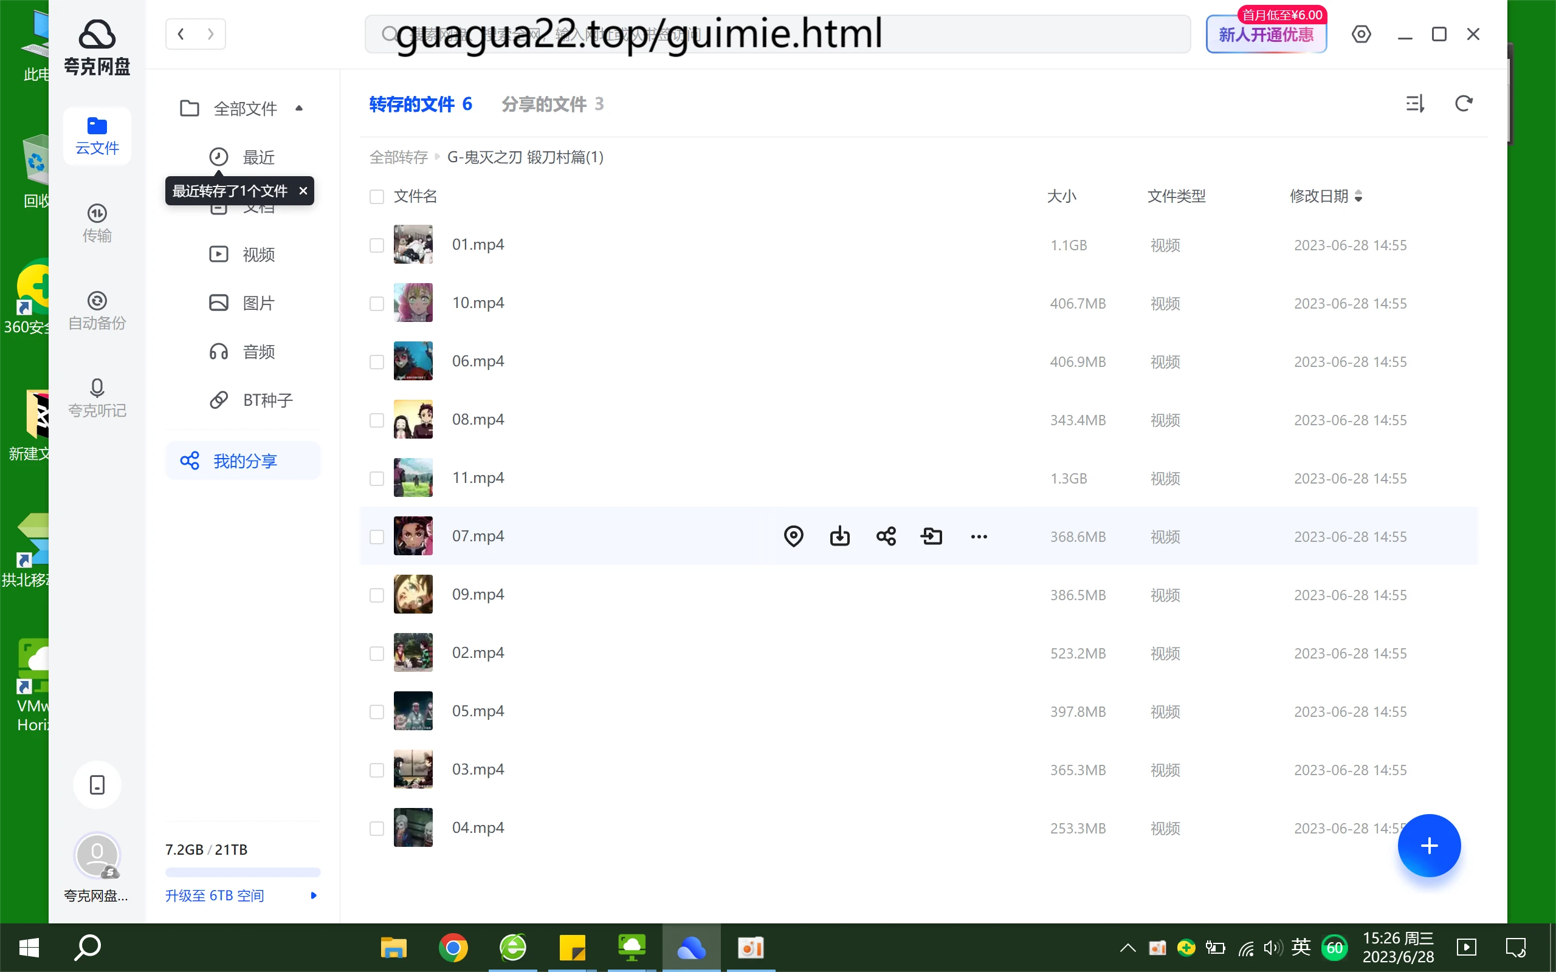Screen dimensions: 1556x972
Task: Open 夸克听记 voice notes section
Action: tap(97, 399)
